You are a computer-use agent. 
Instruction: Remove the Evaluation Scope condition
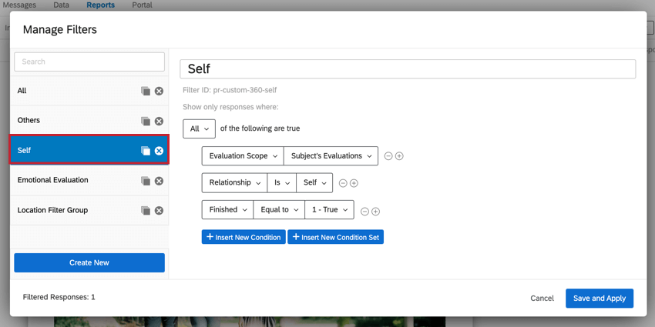388,156
